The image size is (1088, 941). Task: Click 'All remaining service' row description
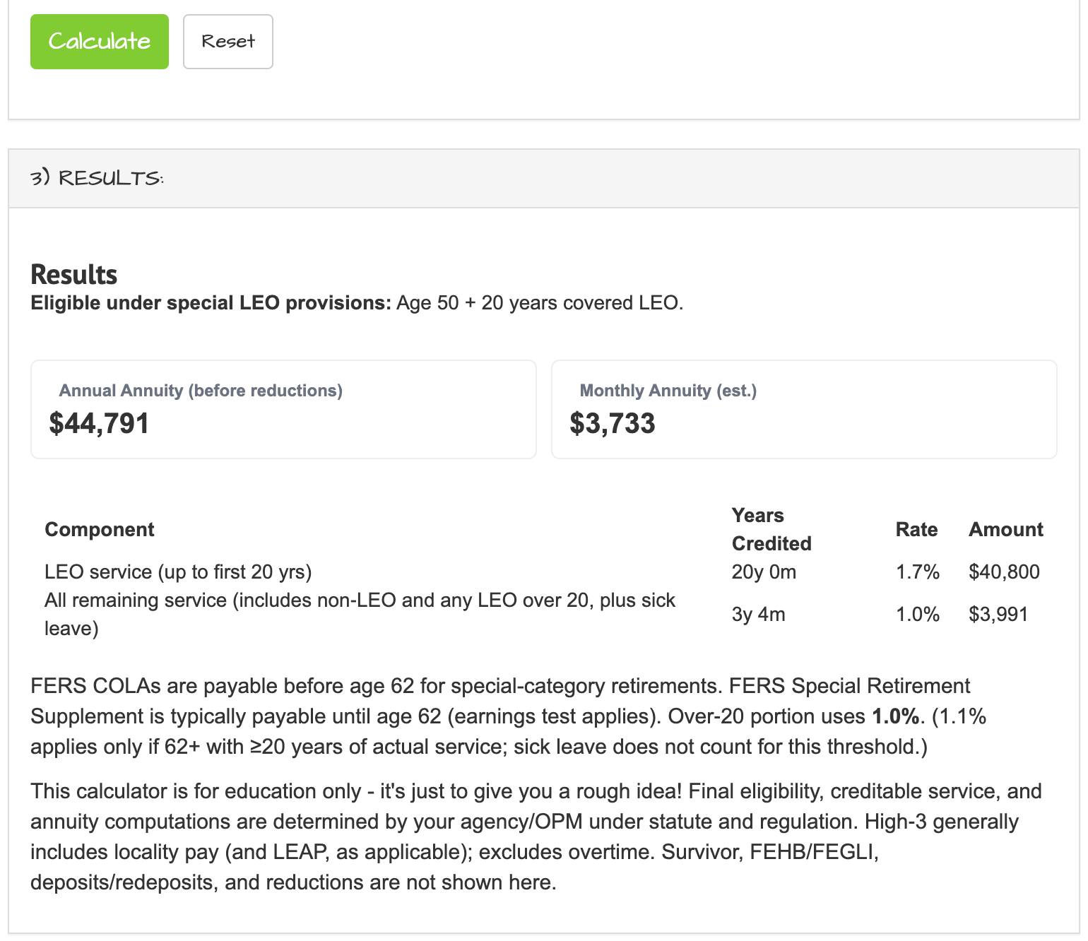pyautogui.click(x=360, y=614)
